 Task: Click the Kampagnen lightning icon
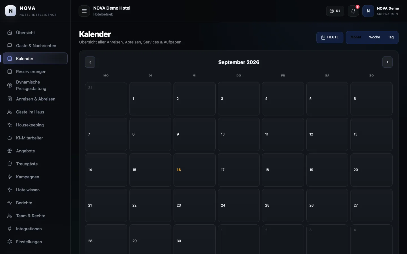pos(10,177)
